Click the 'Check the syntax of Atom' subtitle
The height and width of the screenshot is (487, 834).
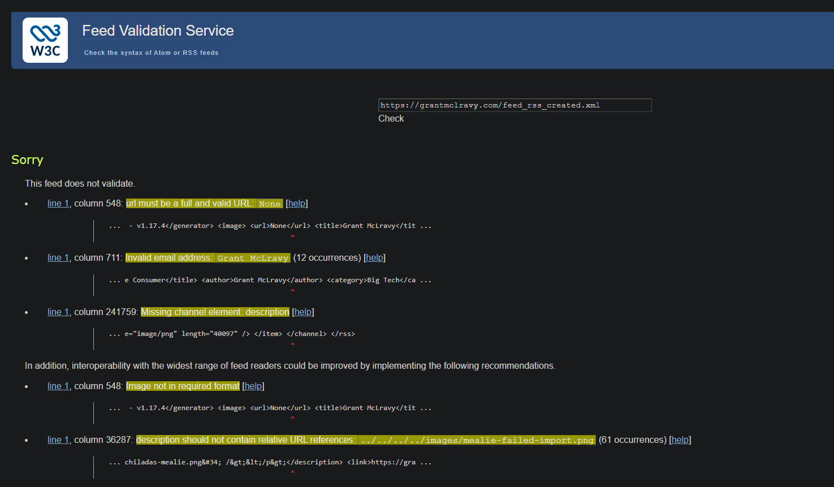[x=151, y=53]
